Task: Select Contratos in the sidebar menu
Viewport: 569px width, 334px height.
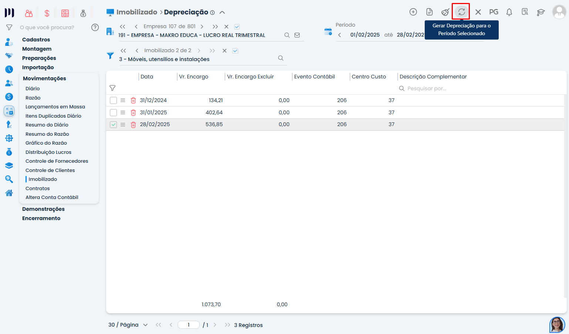Action: 37,188
